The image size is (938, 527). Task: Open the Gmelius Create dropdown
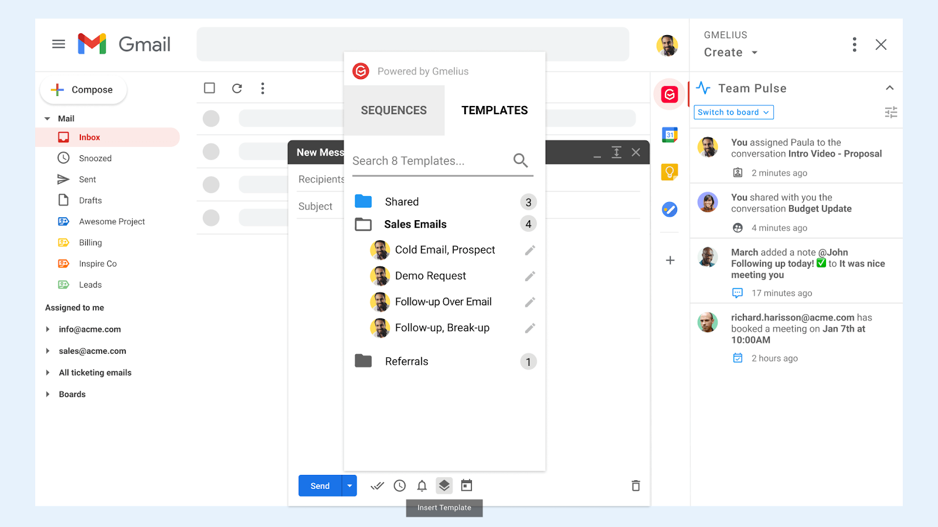click(730, 53)
